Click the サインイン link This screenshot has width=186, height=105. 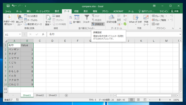coord(164,11)
